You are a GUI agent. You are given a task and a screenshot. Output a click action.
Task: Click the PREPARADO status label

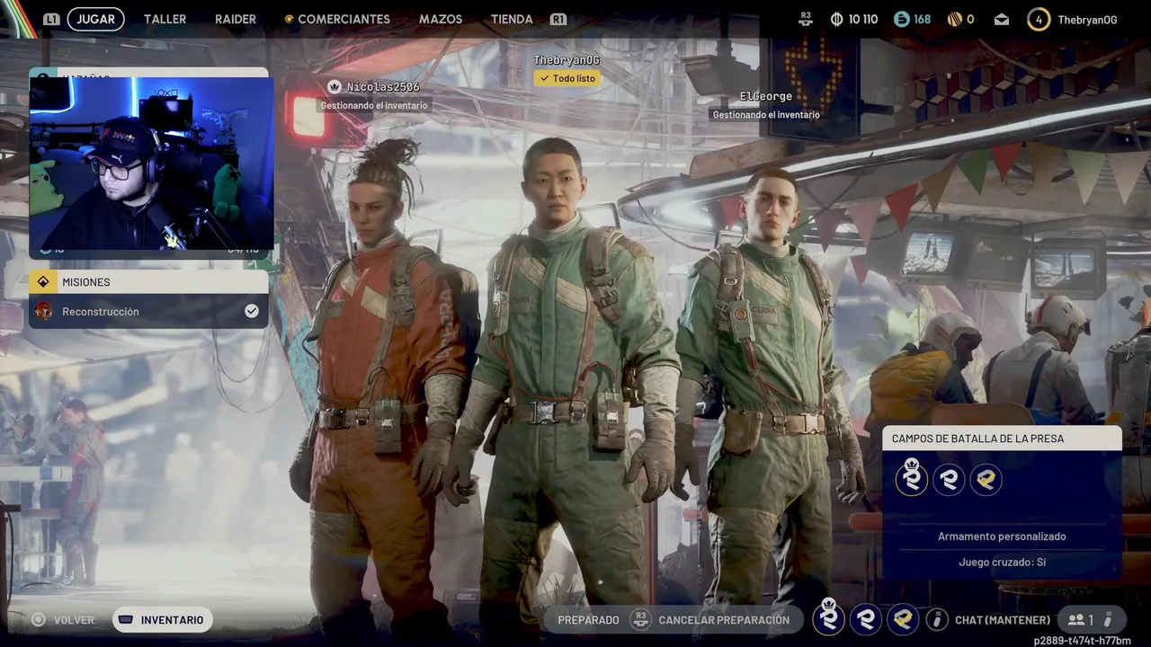[588, 620]
